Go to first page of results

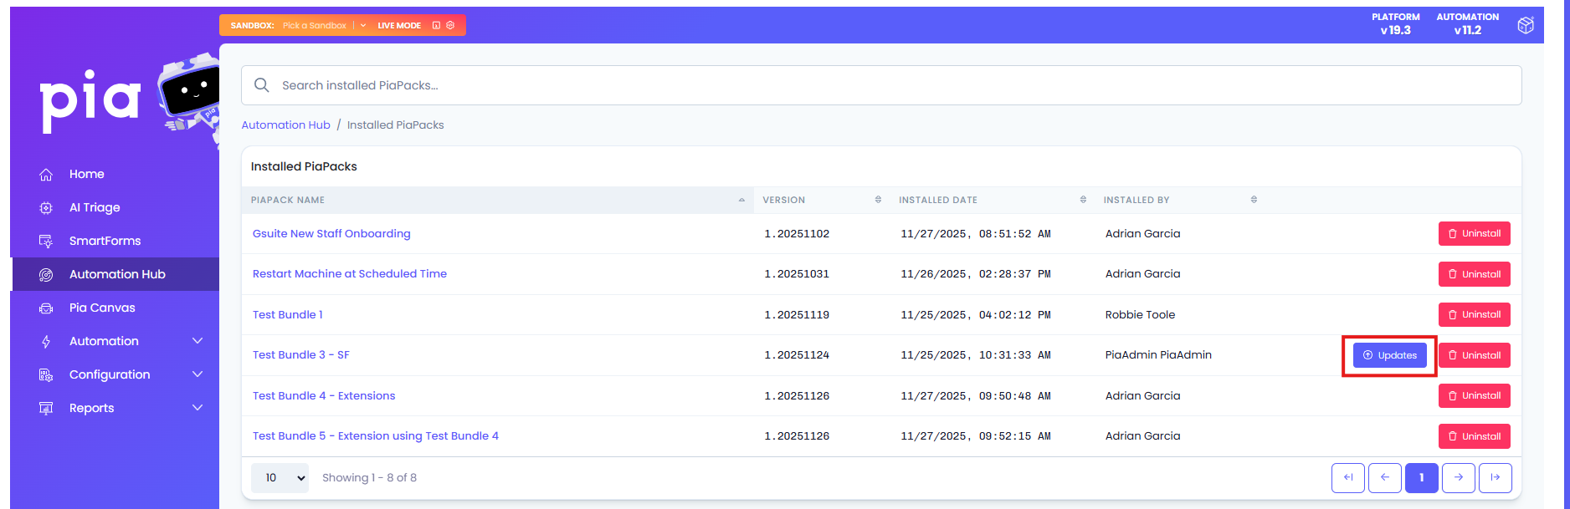(x=1348, y=477)
